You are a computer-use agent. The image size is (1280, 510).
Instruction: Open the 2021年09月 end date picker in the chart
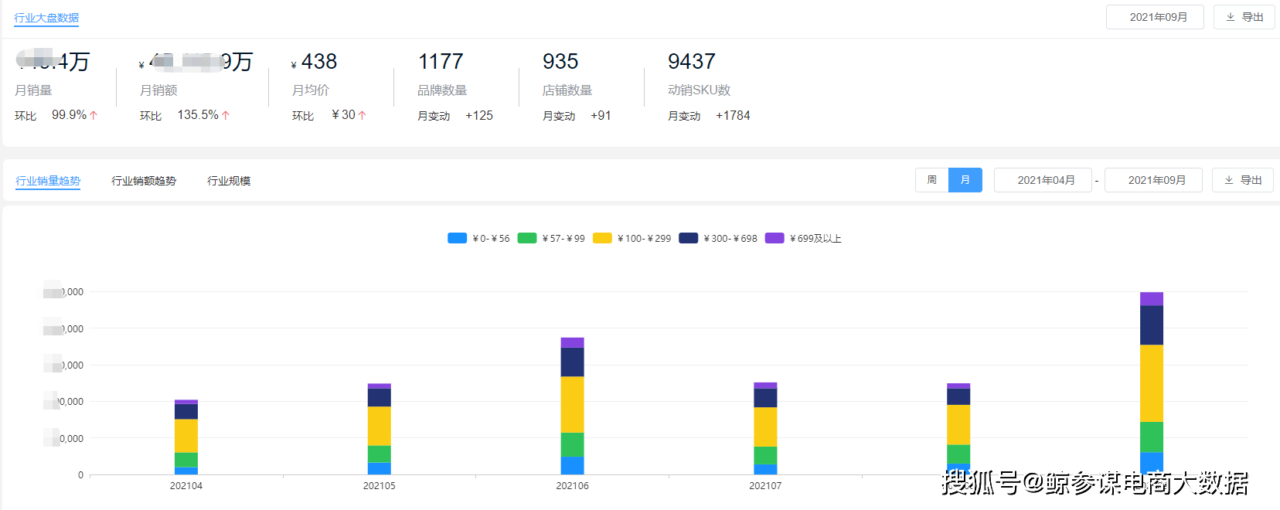click(1153, 180)
